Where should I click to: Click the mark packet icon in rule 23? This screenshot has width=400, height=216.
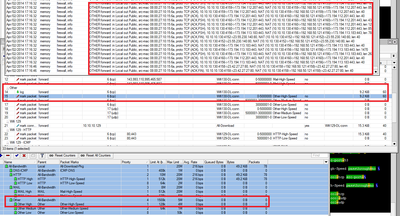pyautogui.click(x=18, y=138)
